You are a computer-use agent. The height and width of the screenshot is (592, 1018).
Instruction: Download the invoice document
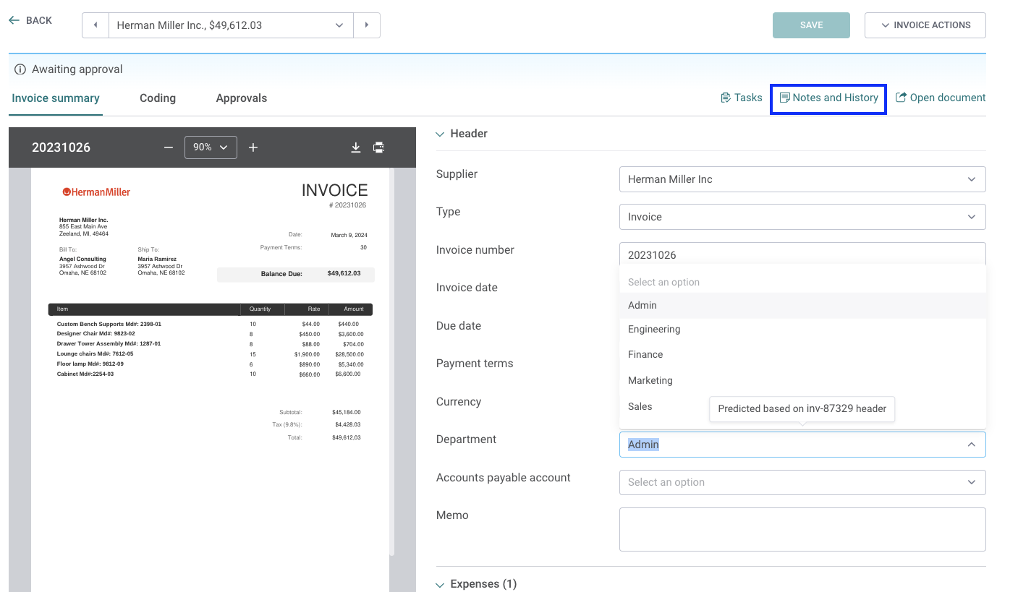[x=355, y=147]
